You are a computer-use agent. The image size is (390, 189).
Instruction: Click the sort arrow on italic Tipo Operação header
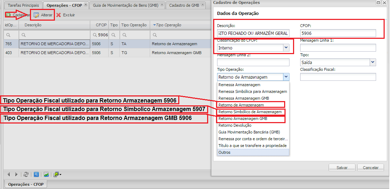[154, 25]
